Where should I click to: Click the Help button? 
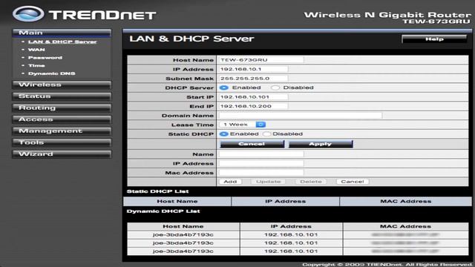[434, 39]
